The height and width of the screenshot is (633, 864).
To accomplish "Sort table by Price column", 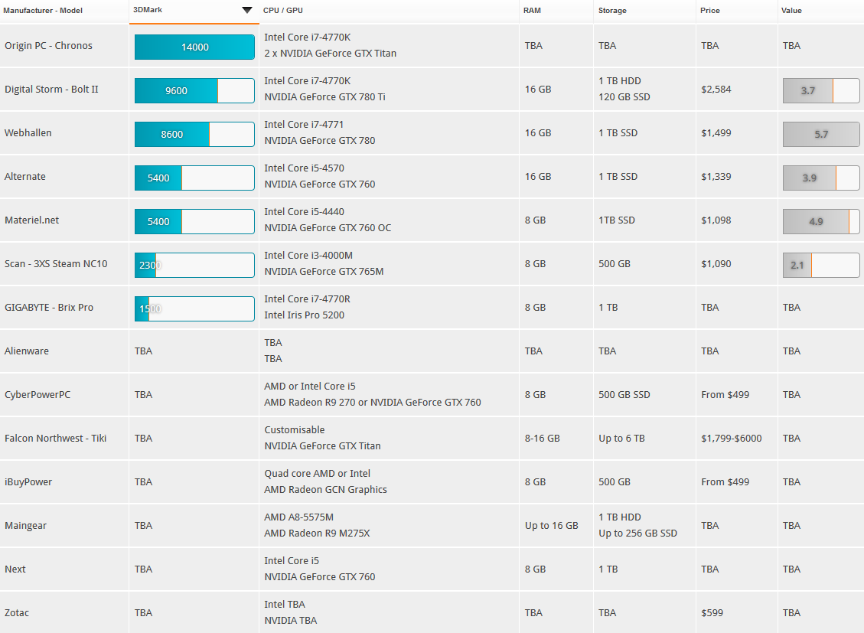I will click(709, 11).
